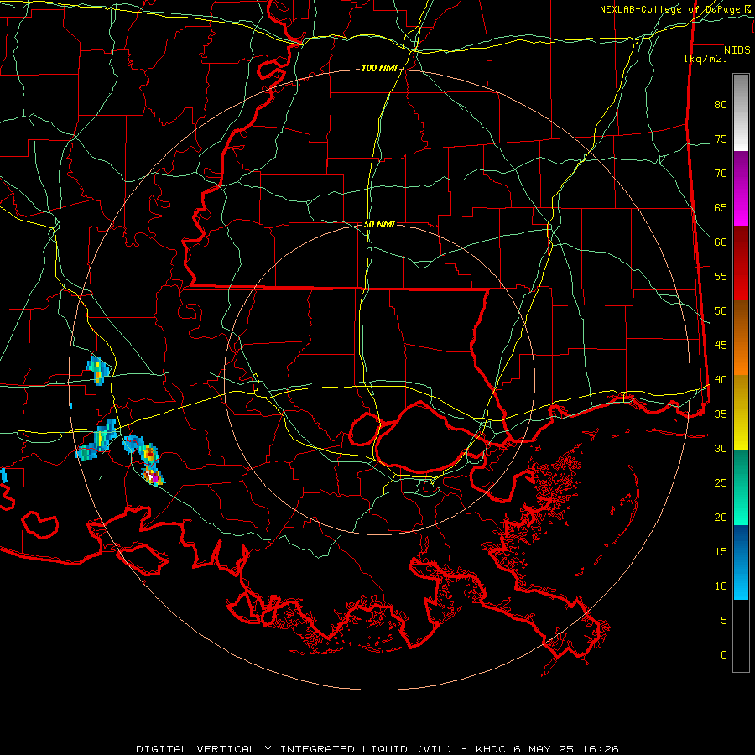The width and height of the screenshot is (755, 755).
Task: Click the kg/m2 unit label
Action: [x=706, y=59]
